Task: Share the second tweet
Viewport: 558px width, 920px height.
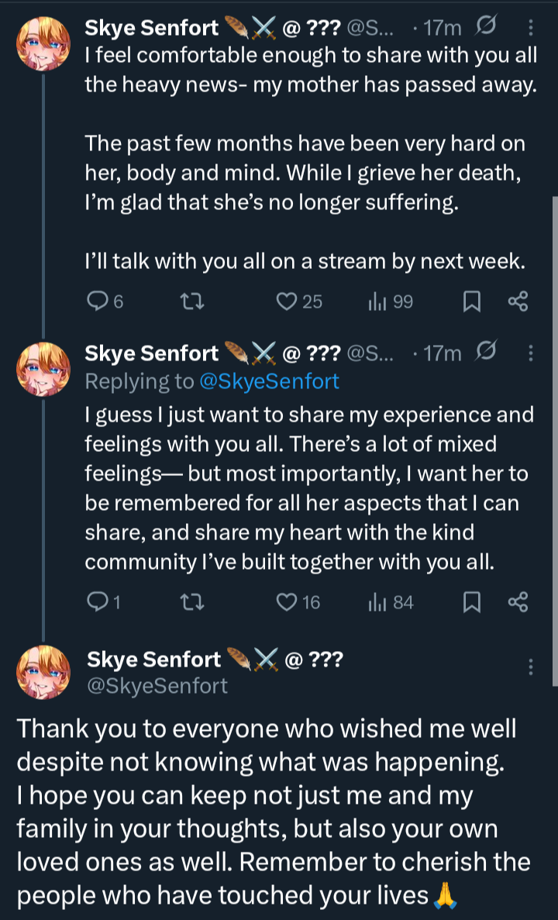Action: coord(518,601)
